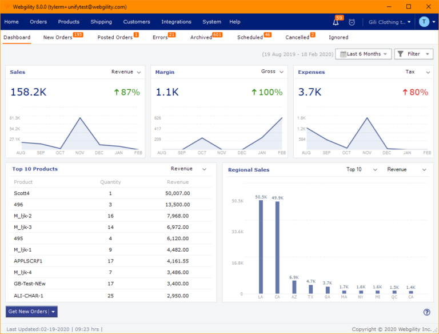Image resolution: width=439 pixels, height=334 pixels.
Task: Open the System menu
Action: [211, 22]
